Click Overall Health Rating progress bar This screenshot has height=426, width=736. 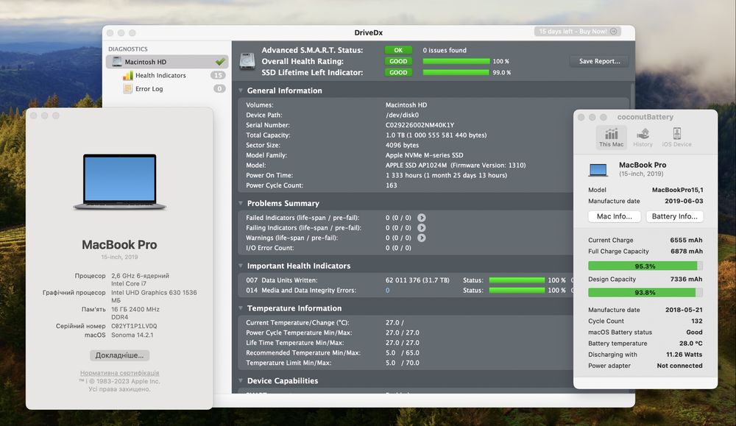pos(456,61)
